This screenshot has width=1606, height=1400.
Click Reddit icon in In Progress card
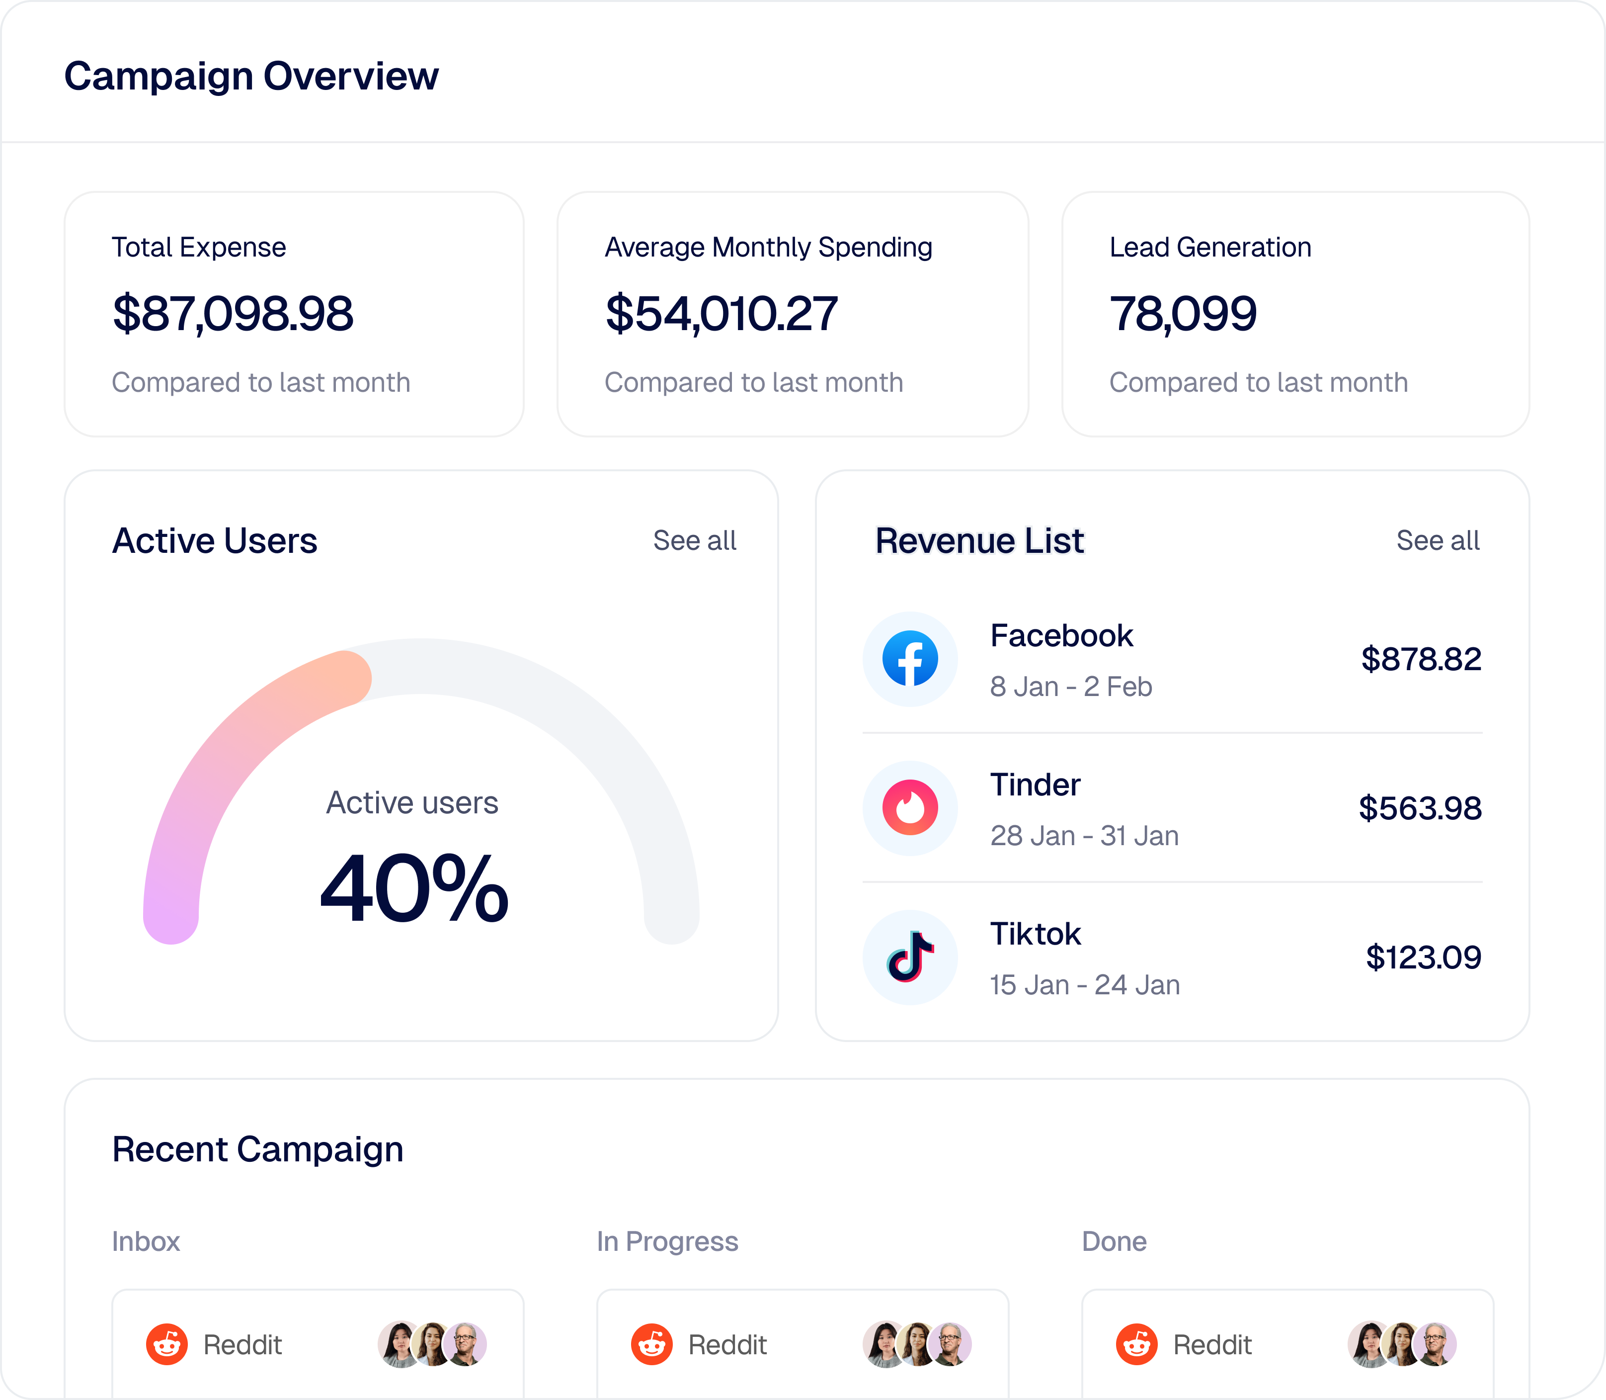[x=652, y=1344]
